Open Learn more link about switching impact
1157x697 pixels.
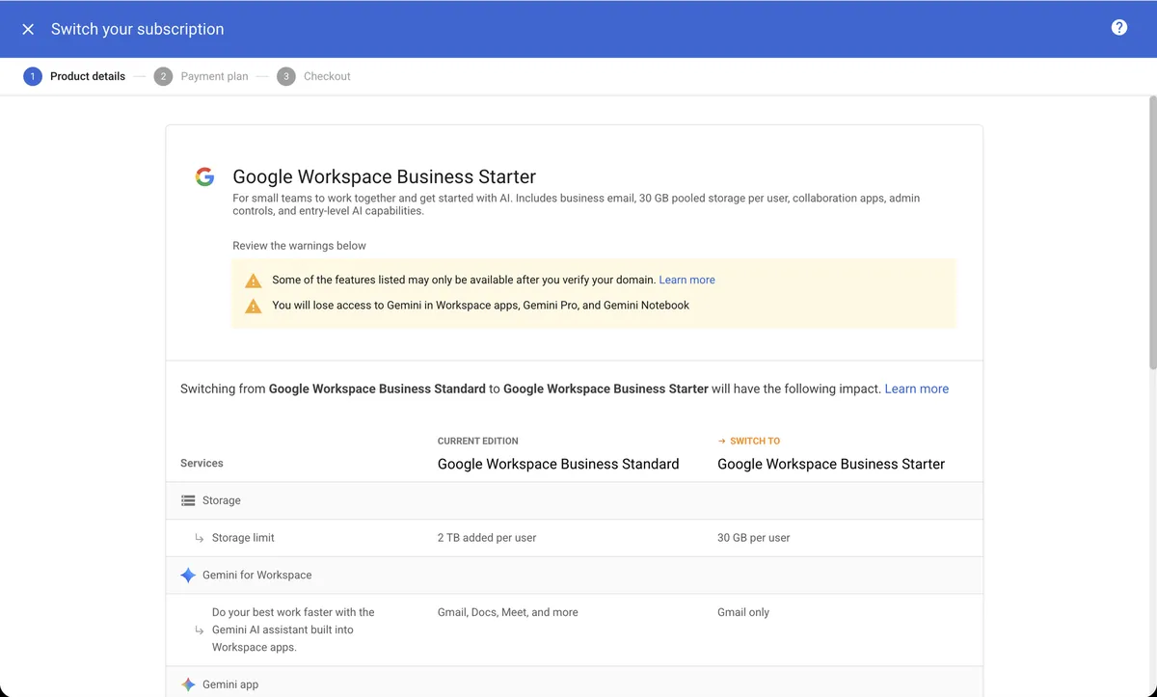pyautogui.click(x=917, y=389)
